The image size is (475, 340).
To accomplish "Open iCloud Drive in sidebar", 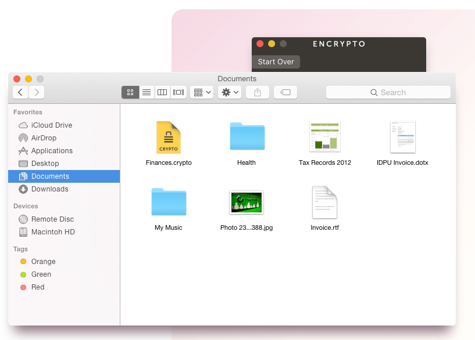I will [64, 125].
